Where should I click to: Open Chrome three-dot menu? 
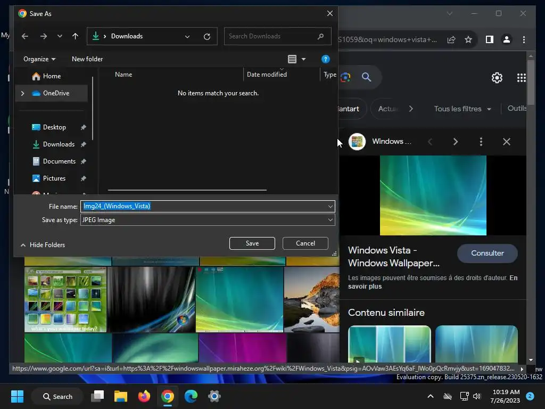[x=524, y=39]
